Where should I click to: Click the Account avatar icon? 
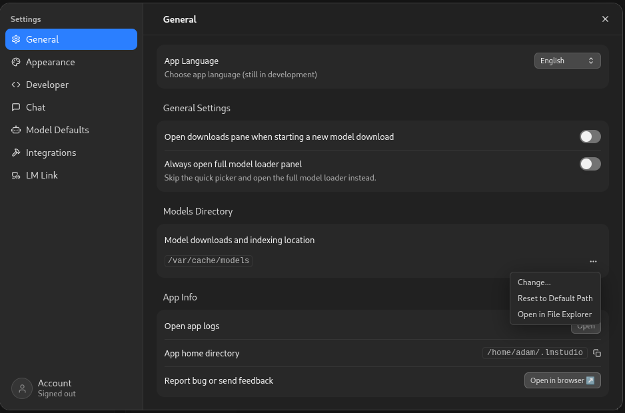click(x=22, y=388)
